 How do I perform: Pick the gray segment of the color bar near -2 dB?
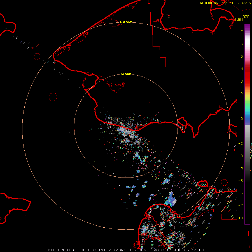click(x=247, y=144)
